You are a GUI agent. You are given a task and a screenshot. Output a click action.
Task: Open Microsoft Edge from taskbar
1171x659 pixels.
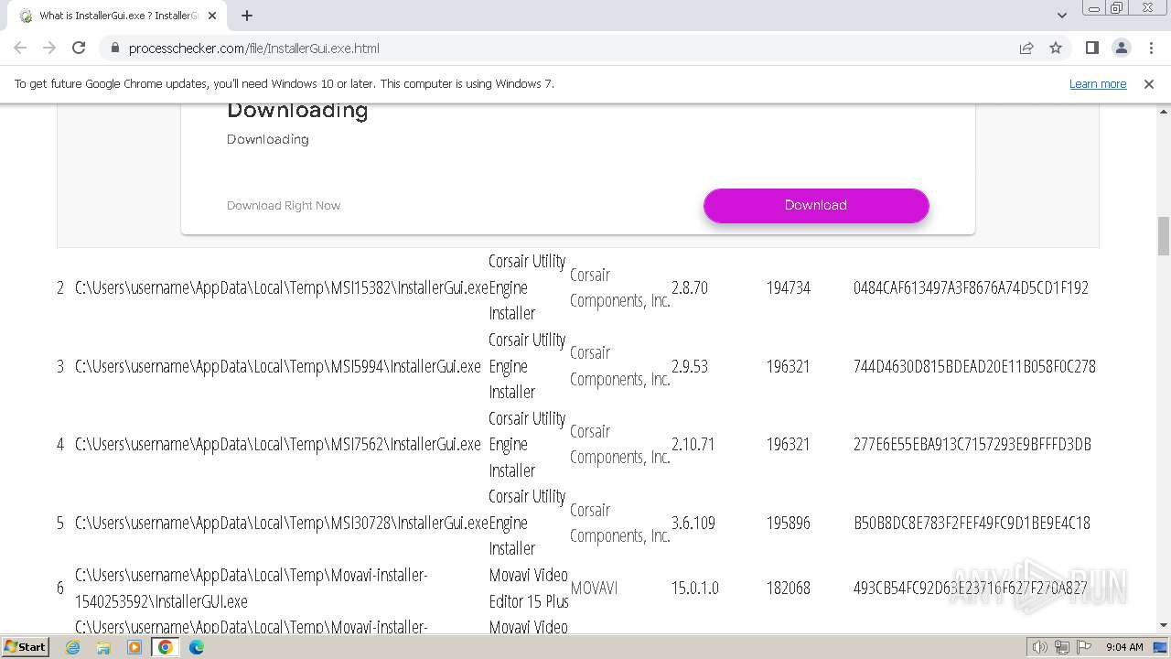pos(197,647)
